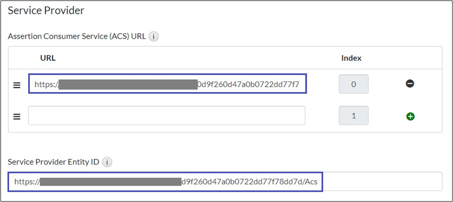Click the info icon beside ACS URL label
This screenshot has width=453, height=202.
pos(154,36)
